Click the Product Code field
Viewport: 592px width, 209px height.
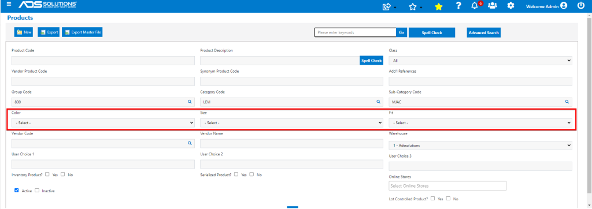pos(103,61)
